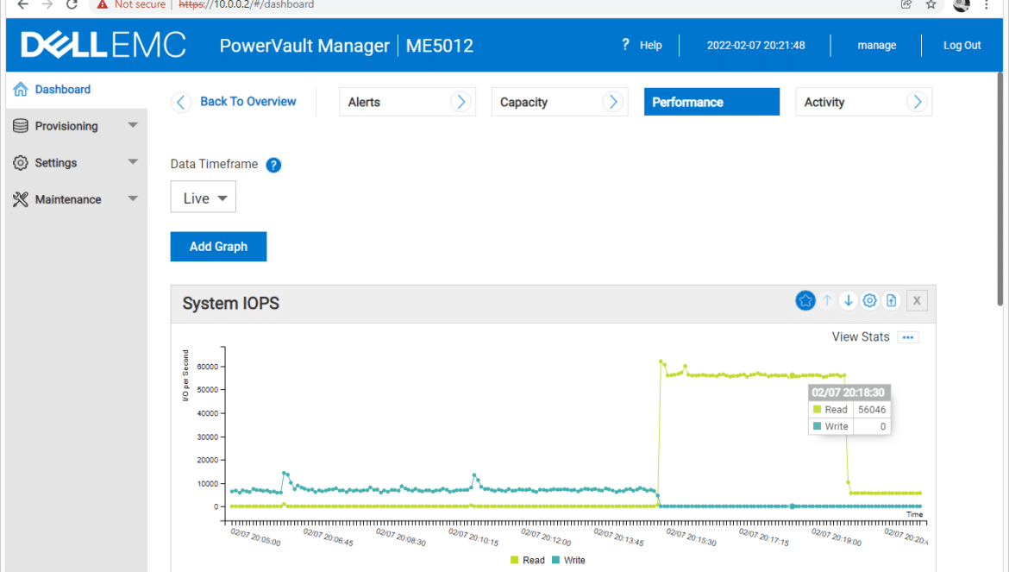Move System IOPS graph up arrow
The width and height of the screenshot is (1009, 572).
pyautogui.click(x=827, y=300)
